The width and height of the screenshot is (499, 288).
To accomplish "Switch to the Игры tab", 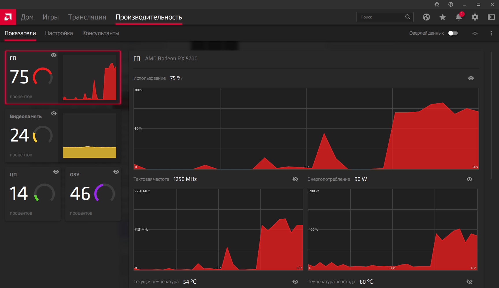I will (x=51, y=17).
